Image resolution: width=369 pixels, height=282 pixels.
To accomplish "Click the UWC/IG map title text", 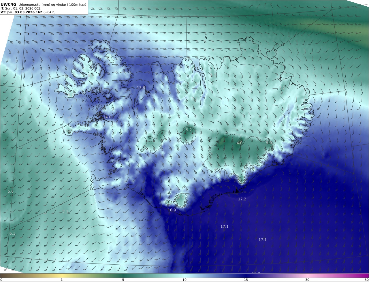I will coord(44,4).
